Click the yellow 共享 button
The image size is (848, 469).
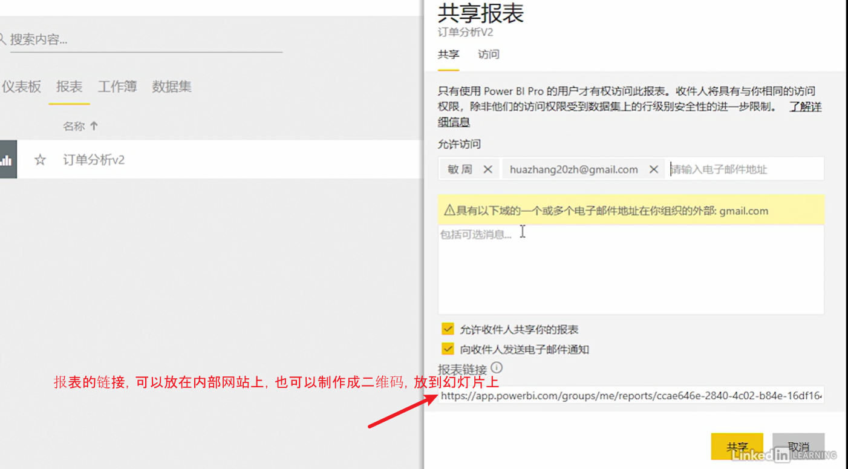(x=737, y=447)
